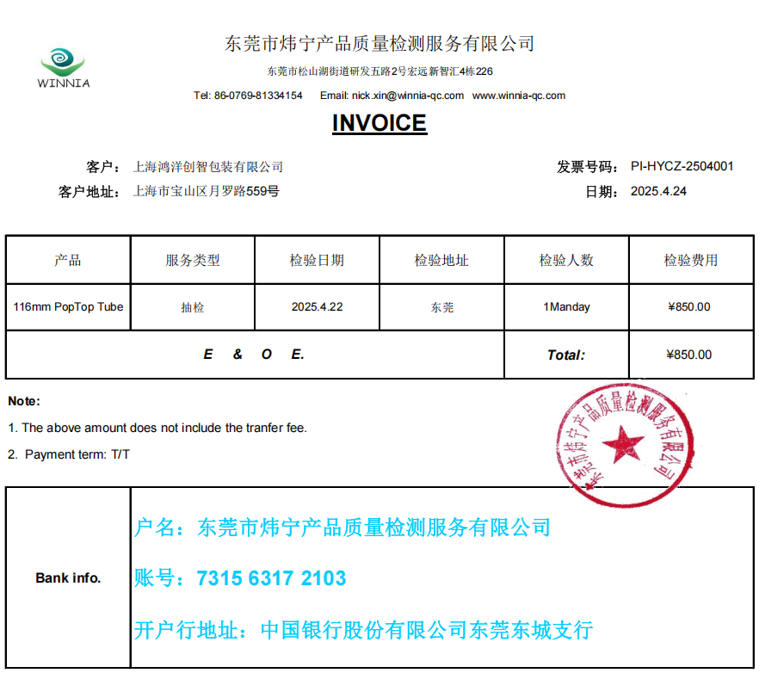759x673 pixels.
Task: Click the WINNIA logo
Action: (x=64, y=68)
